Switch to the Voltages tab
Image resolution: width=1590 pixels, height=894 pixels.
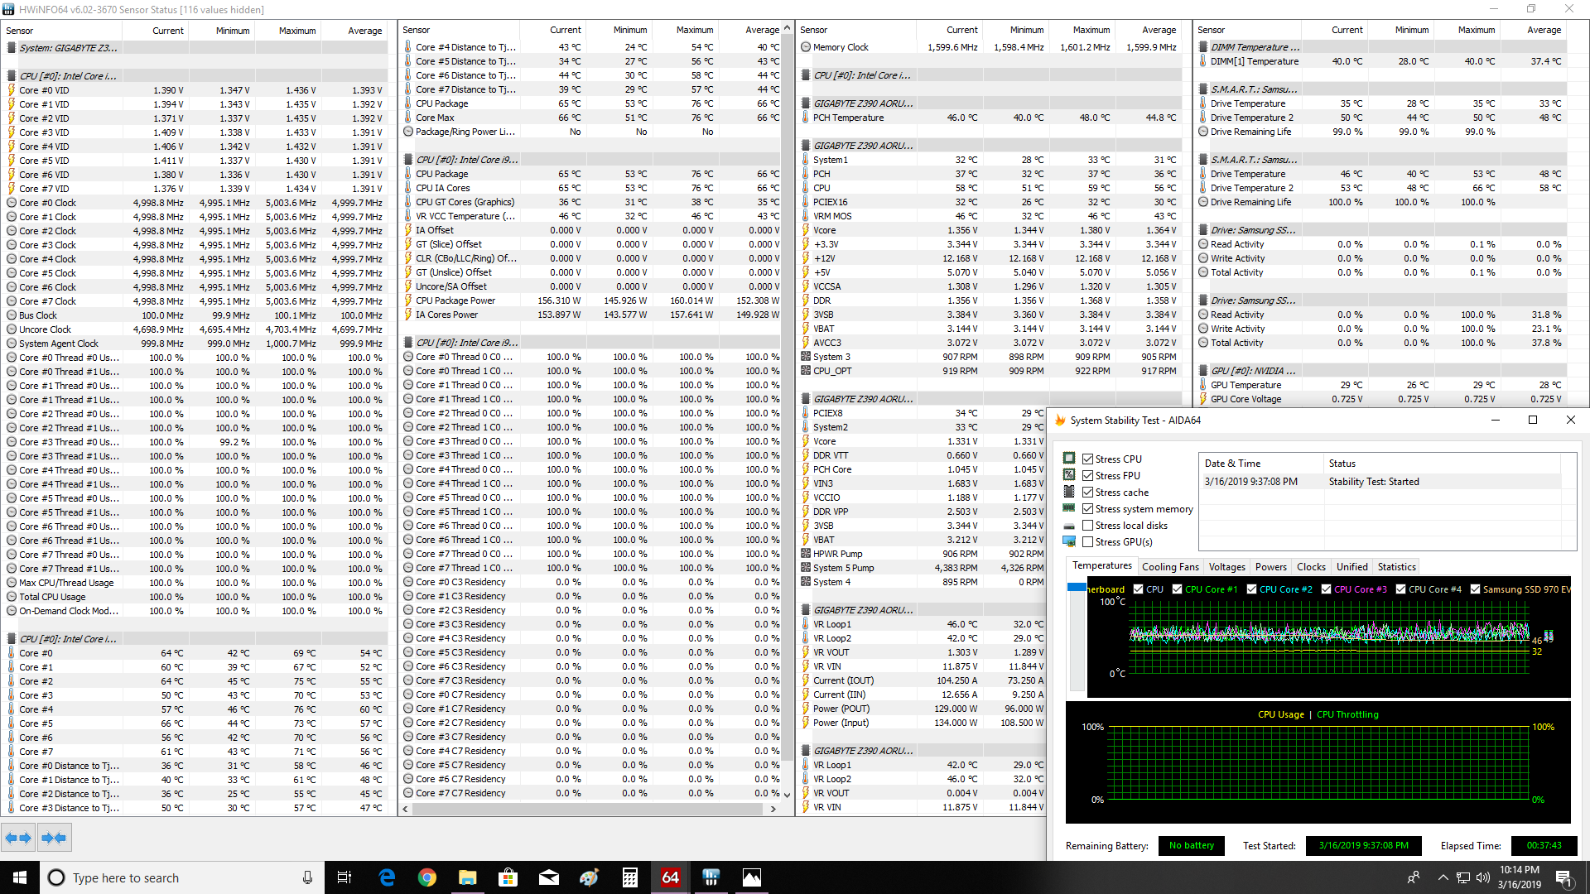point(1226,567)
